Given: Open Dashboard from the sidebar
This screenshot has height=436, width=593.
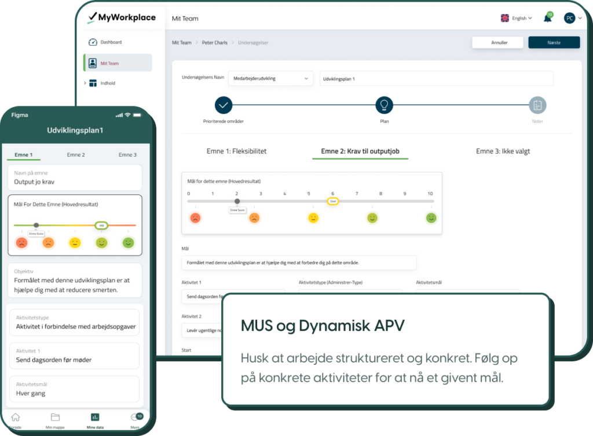Looking at the screenshot, I should point(111,42).
